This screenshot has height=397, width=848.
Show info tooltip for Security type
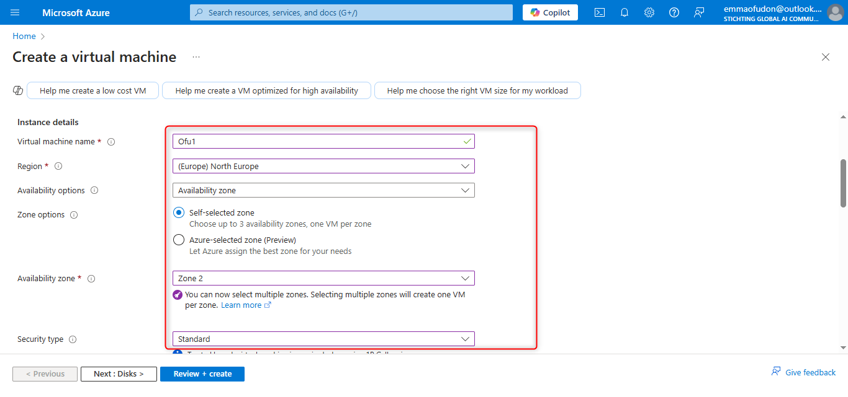(73, 339)
